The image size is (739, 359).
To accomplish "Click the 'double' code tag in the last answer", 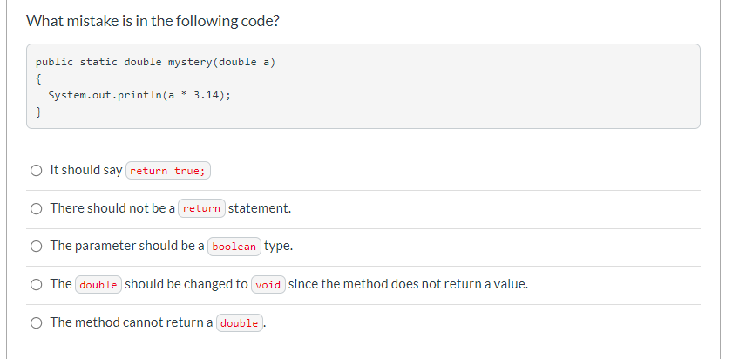I will [x=239, y=323].
